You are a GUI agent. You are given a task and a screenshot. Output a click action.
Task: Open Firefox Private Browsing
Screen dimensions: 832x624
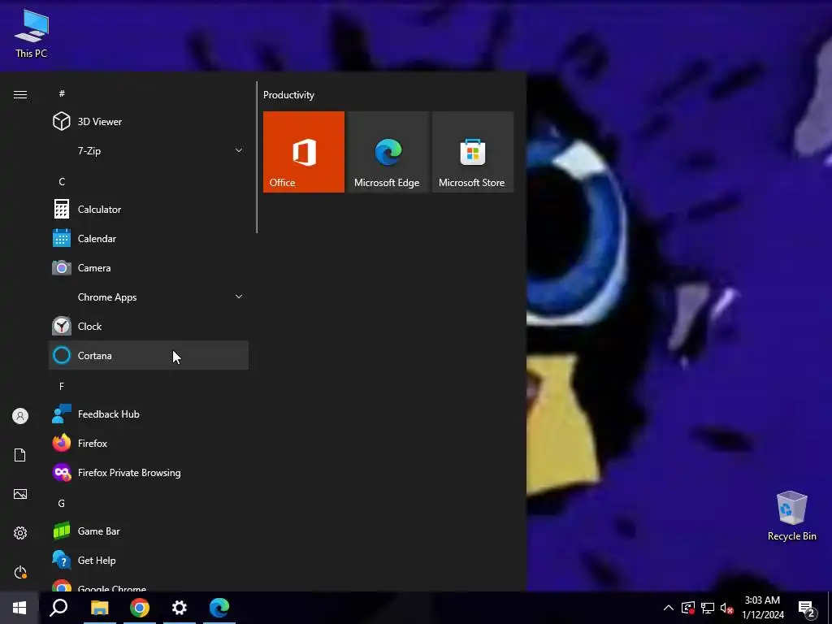[x=149, y=472]
